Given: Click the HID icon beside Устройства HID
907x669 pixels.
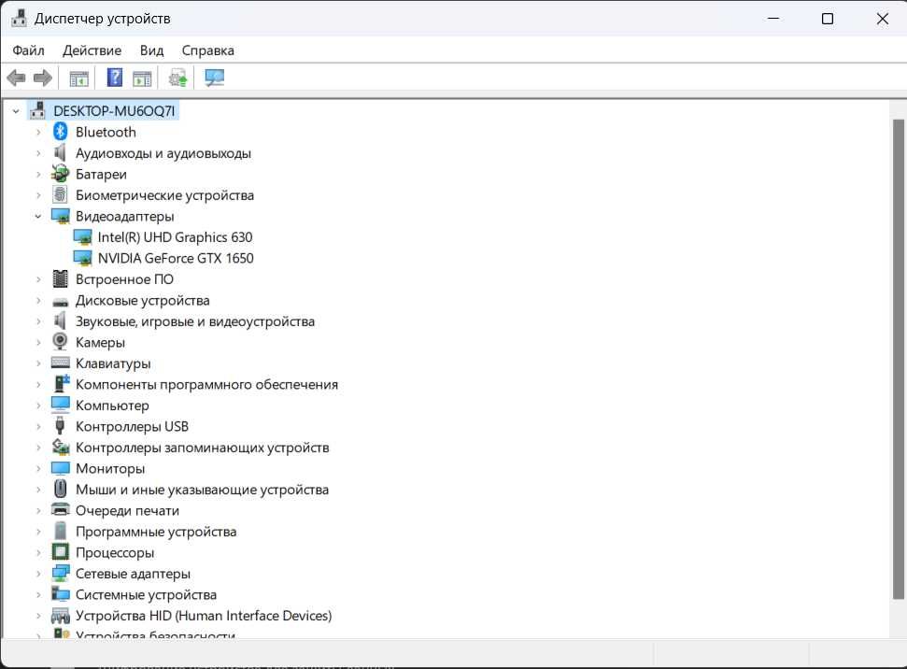Looking at the screenshot, I should [x=60, y=616].
